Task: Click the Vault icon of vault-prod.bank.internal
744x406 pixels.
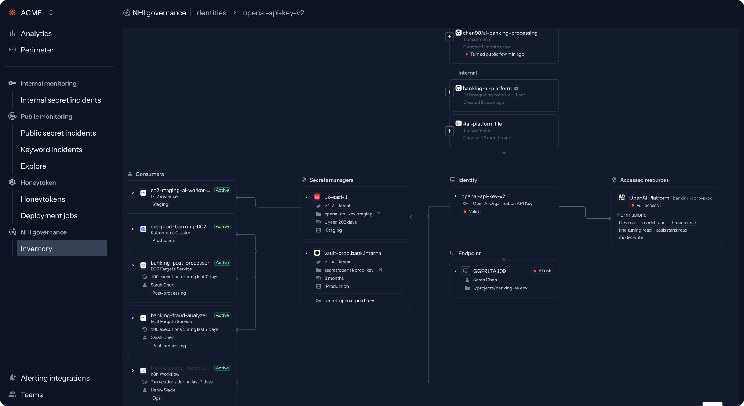Action: tap(317, 253)
